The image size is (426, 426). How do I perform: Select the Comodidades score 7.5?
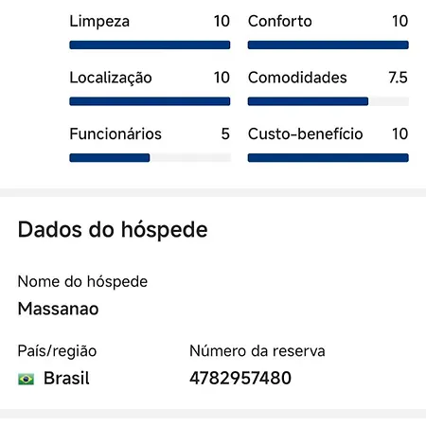point(398,78)
